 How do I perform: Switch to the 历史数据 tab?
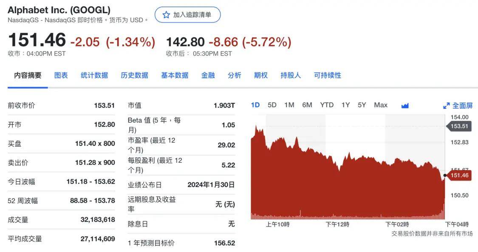pos(134,75)
